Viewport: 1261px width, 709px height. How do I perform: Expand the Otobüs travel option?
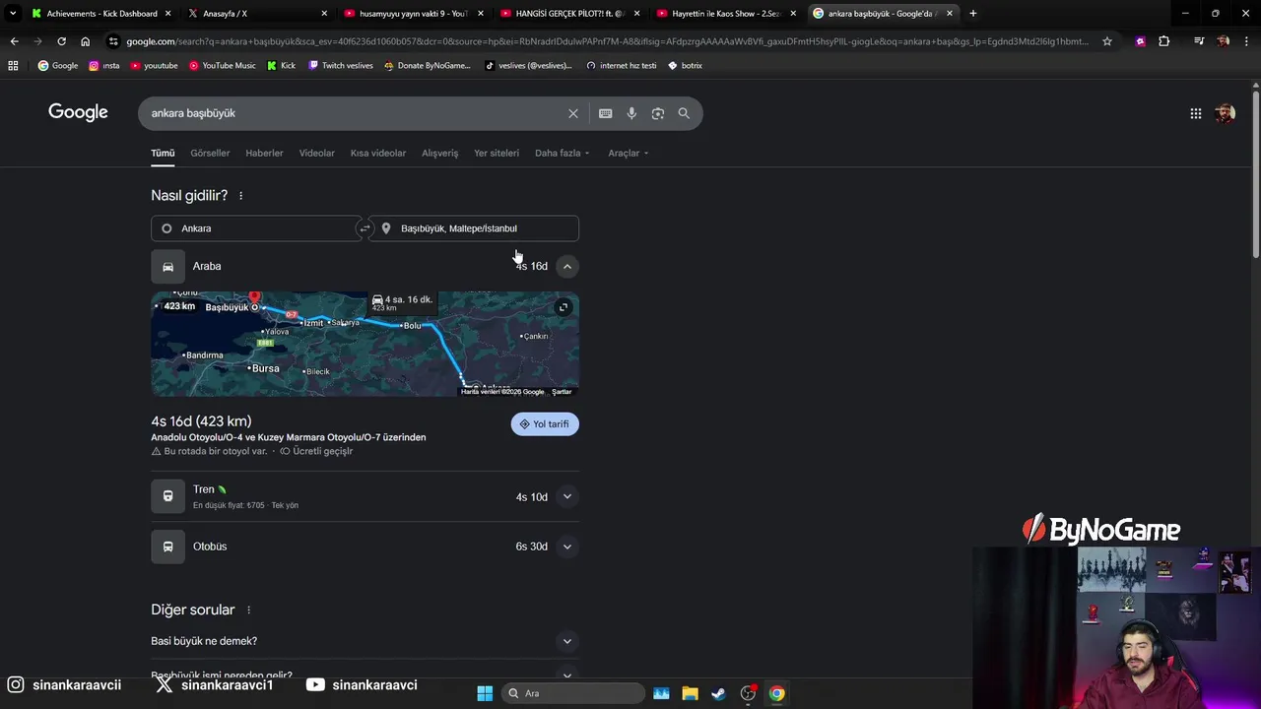coord(566,547)
